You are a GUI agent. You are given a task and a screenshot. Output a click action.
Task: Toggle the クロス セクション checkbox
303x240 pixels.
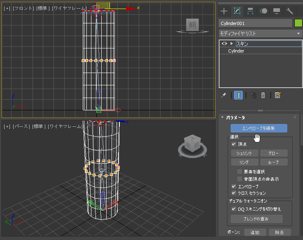234,193
